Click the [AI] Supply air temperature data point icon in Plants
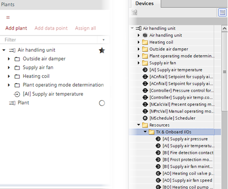 [x=17, y=94]
